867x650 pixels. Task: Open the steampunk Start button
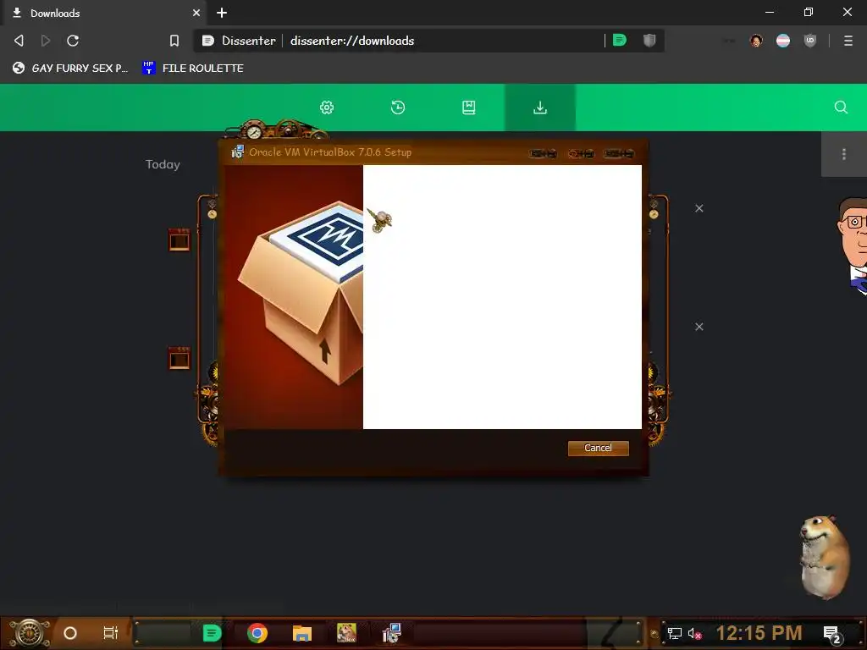[x=30, y=633]
